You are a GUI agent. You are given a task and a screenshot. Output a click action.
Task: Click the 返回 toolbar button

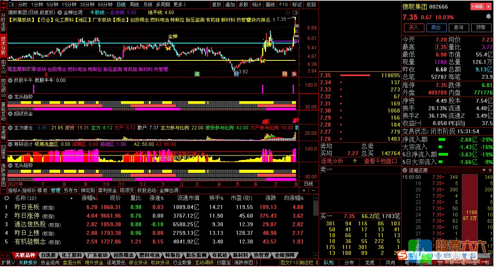(311, 5)
